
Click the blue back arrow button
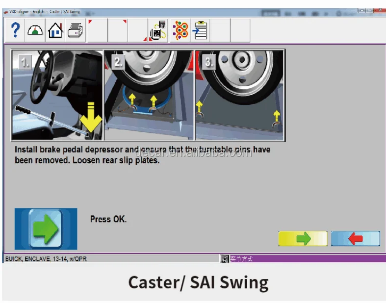(356, 238)
